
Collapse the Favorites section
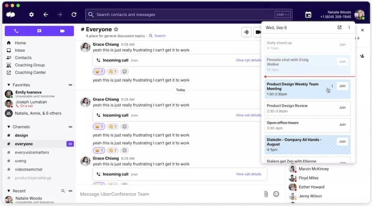(9, 85)
